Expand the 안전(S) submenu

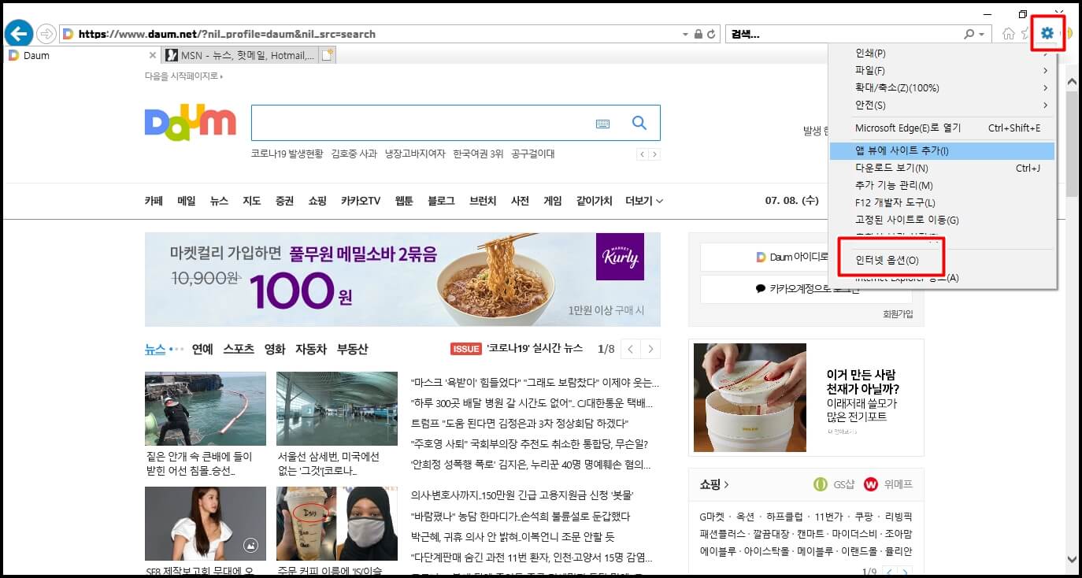942,106
